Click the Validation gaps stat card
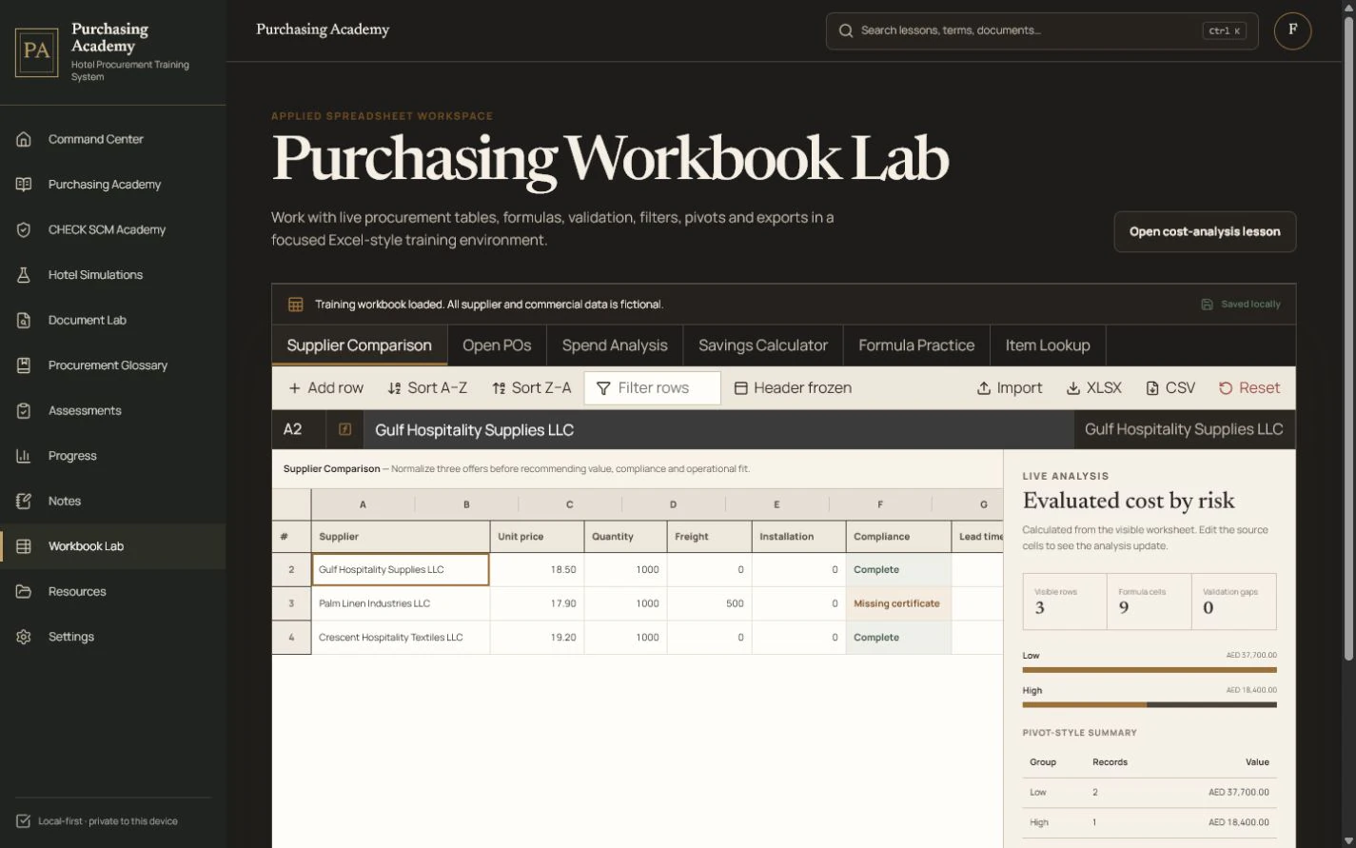Image resolution: width=1356 pixels, height=848 pixels. tap(1233, 601)
